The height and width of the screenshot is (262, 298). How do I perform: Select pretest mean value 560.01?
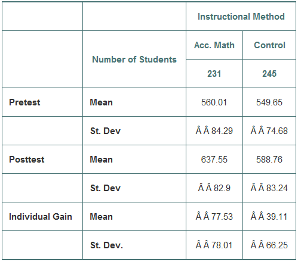214,102
